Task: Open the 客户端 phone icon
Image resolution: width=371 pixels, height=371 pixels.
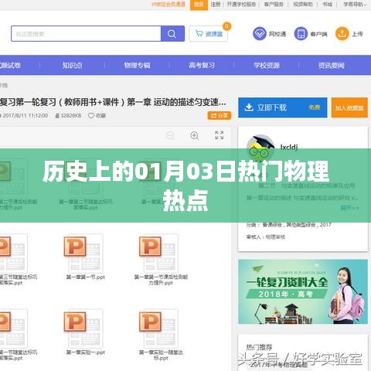Action: (301, 33)
